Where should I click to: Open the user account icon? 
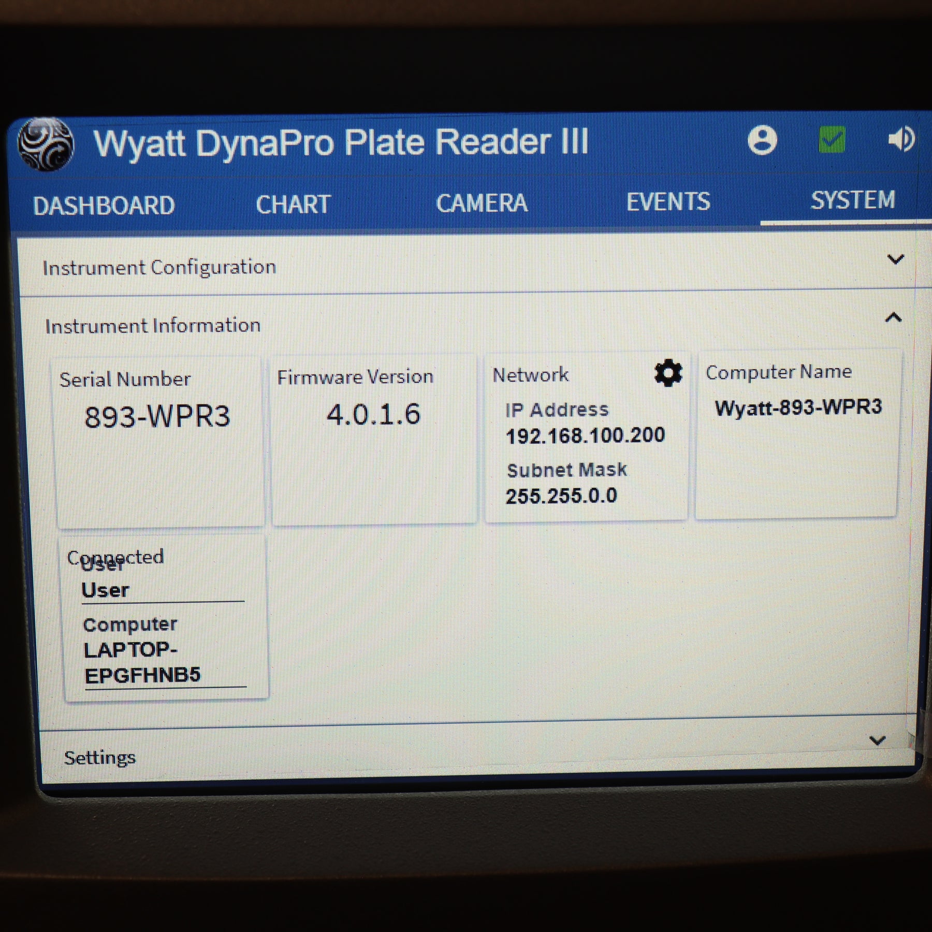762,140
